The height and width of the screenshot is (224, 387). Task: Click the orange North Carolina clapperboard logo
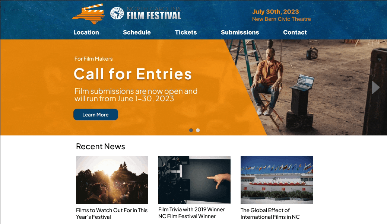click(88, 14)
